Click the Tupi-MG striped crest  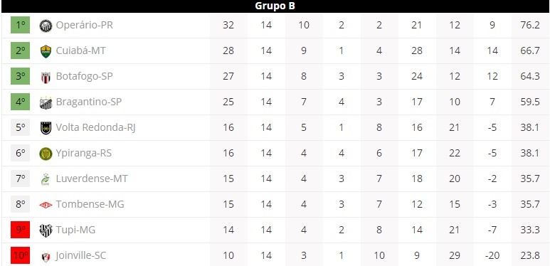(46, 230)
